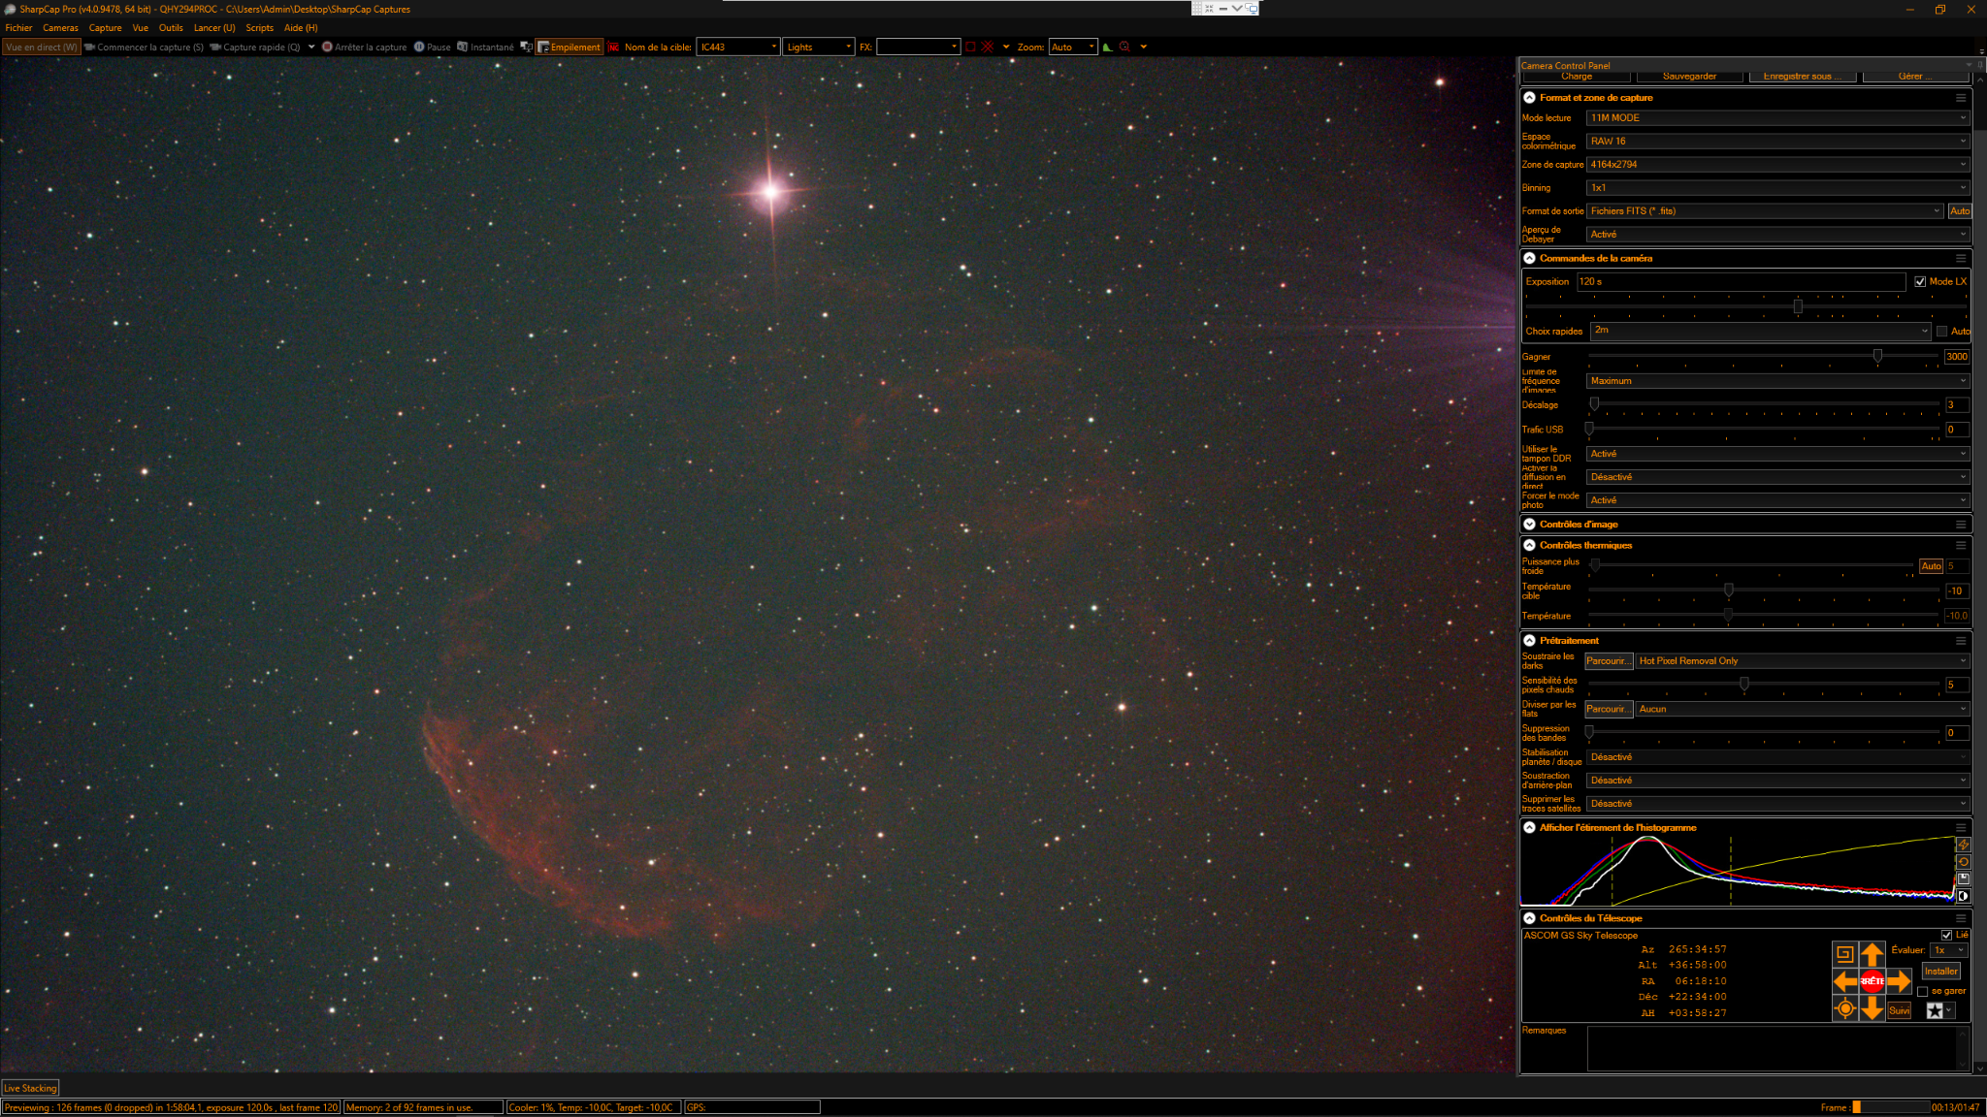Click the Gagner gain slider handle
This screenshot has width=1987, height=1117.
point(1877,357)
